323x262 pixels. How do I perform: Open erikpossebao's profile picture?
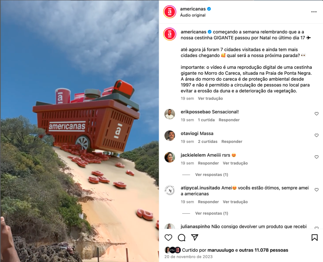tap(170, 114)
